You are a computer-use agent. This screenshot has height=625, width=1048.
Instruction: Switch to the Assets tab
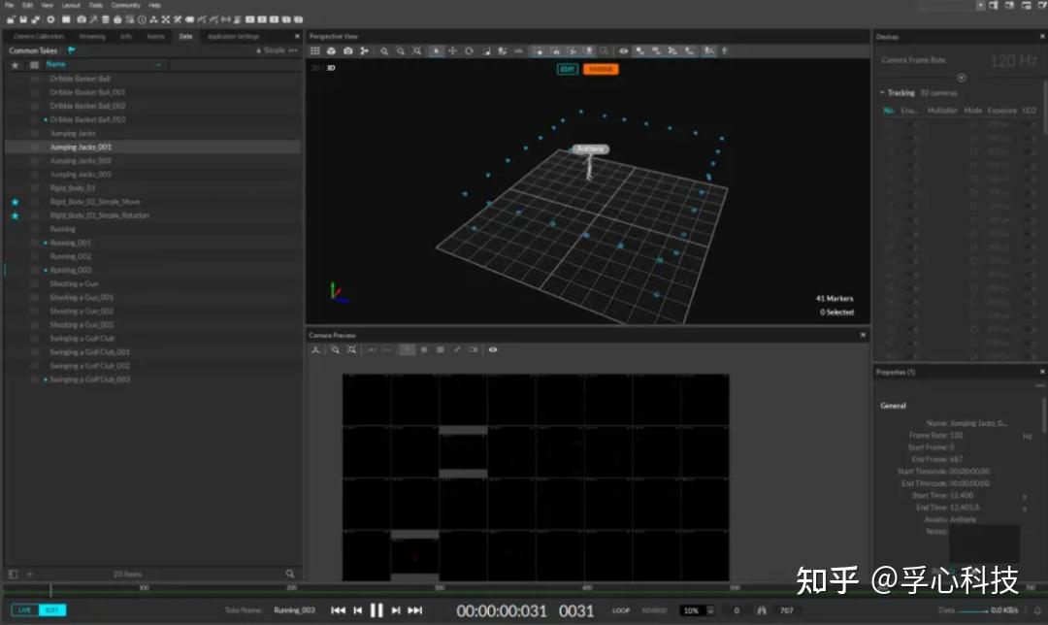pyautogui.click(x=155, y=36)
